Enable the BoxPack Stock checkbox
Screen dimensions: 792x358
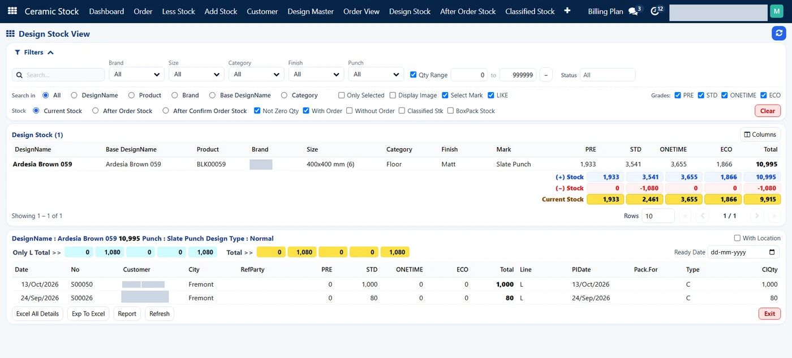[x=451, y=111]
